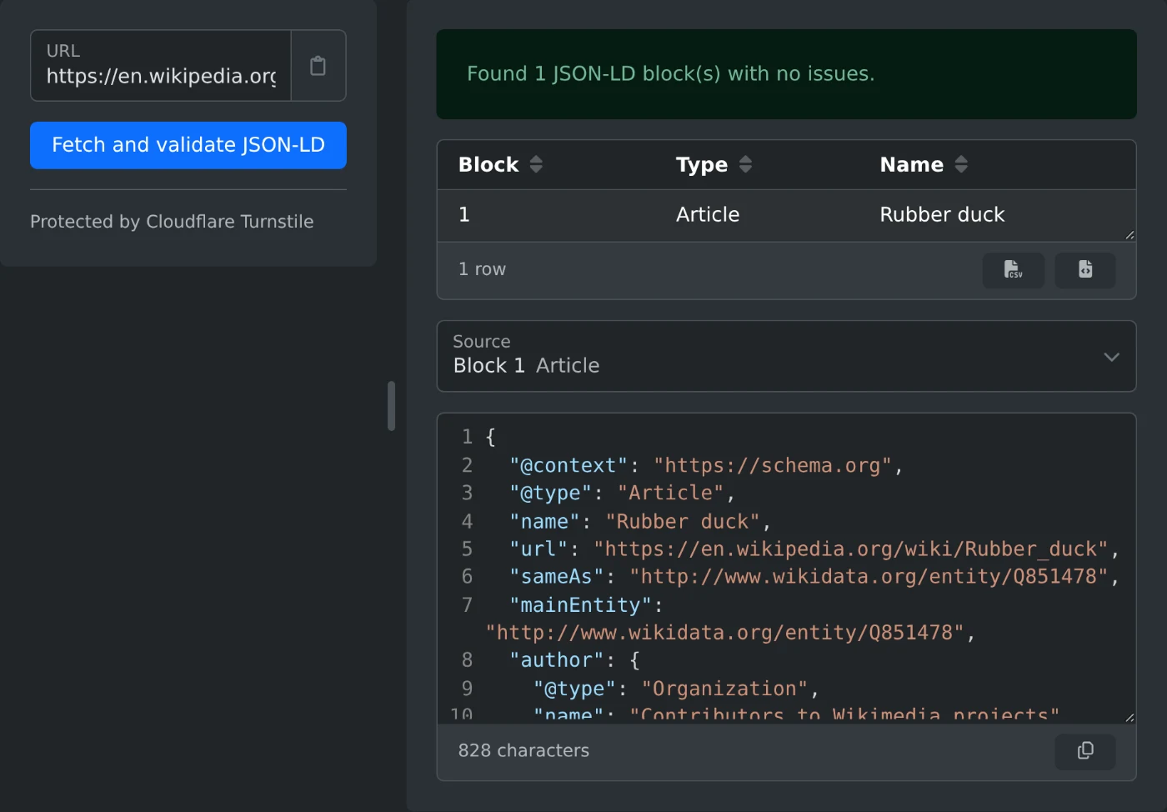Click the "name": "Rubber duck" code line
Image resolution: width=1167 pixels, height=812 pixels.
pos(640,522)
